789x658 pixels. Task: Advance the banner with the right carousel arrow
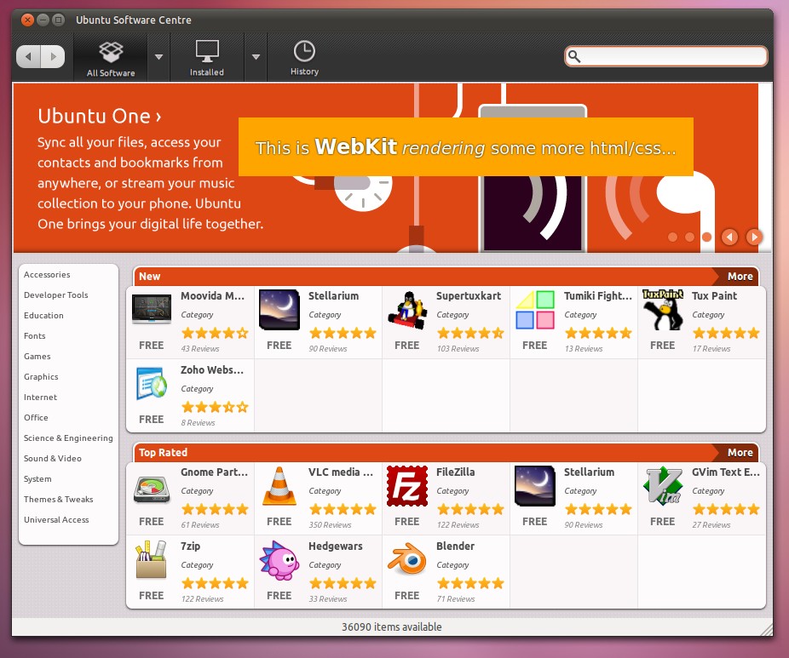pyautogui.click(x=754, y=237)
